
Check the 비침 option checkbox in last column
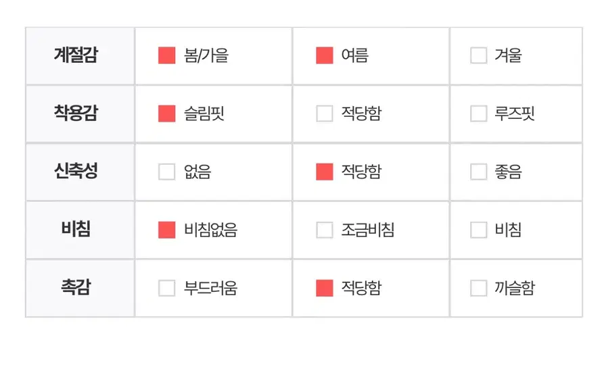point(478,230)
